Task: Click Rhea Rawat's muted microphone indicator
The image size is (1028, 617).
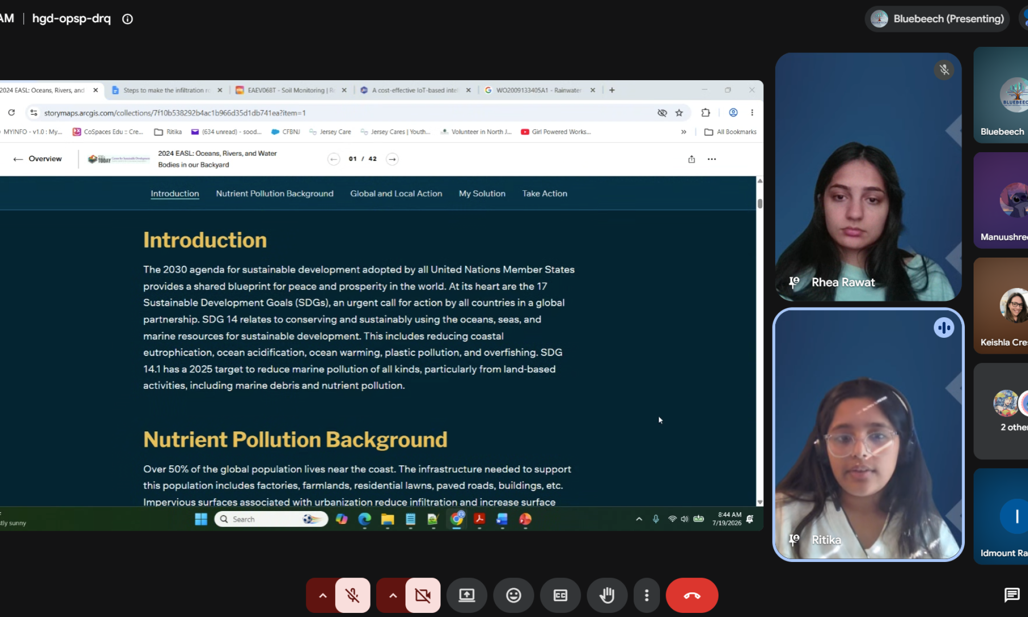Action: [x=944, y=69]
